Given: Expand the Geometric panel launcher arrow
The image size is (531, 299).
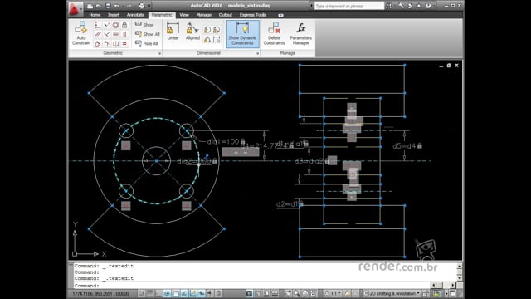Looking at the screenshot, I should [159, 53].
